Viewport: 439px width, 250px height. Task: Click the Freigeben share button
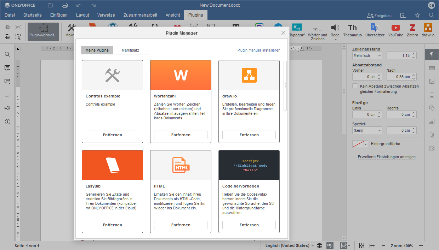pos(380,16)
